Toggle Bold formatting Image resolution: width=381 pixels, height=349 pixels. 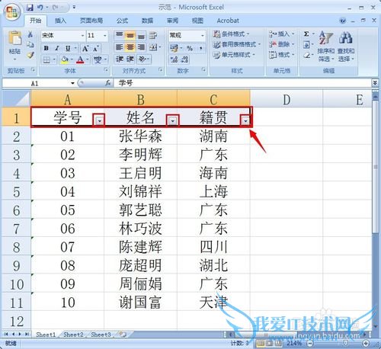46,48
